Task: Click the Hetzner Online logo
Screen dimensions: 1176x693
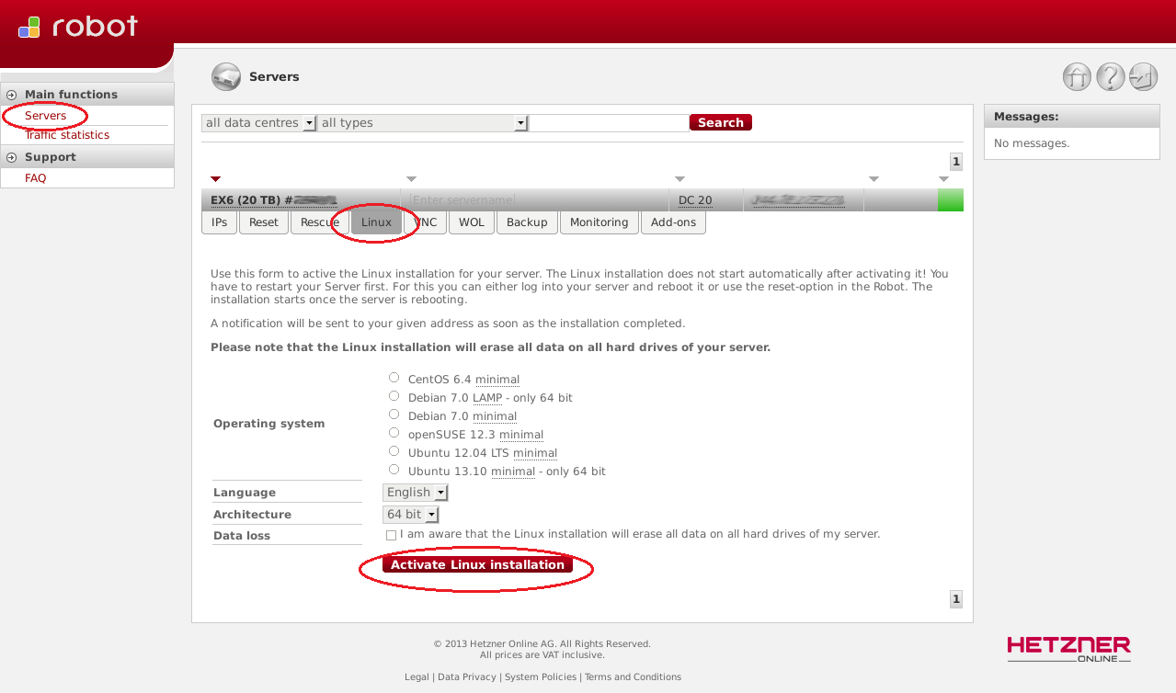Action: 1068,649
